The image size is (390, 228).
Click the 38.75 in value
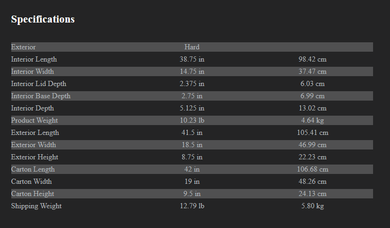click(192, 59)
